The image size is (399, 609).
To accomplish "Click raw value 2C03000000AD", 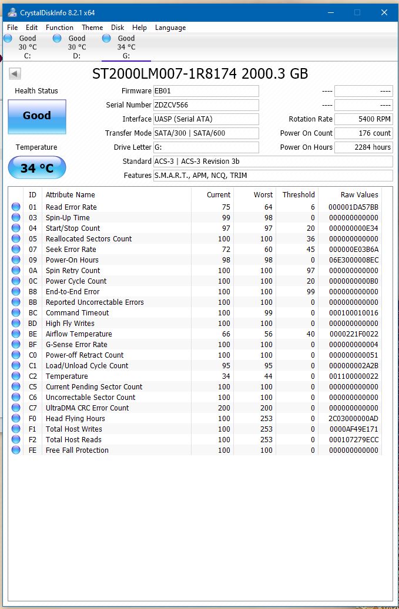I will pyautogui.click(x=353, y=418).
